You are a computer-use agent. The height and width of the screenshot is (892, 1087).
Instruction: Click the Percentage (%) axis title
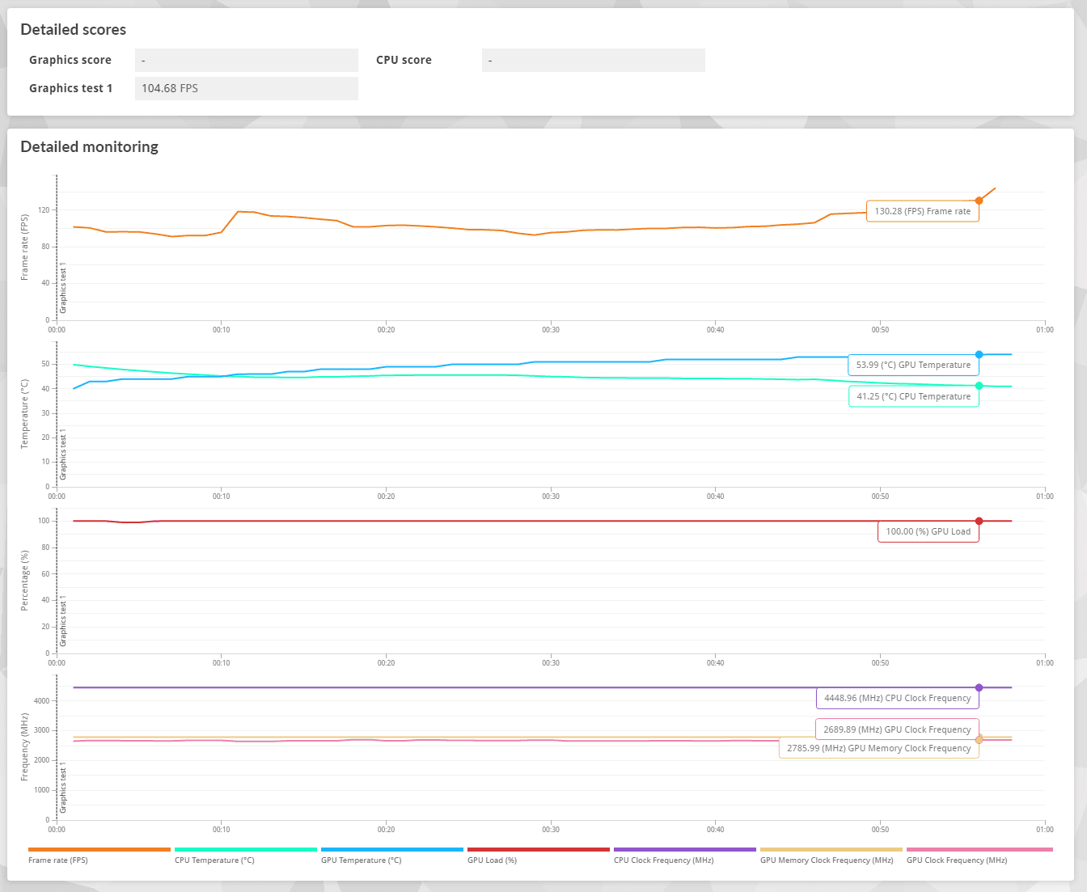[24, 581]
